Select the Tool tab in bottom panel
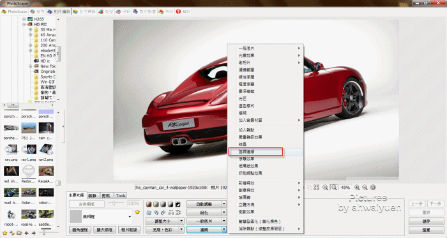The height and width of the screenshot is (238, 447). (121, 196)
